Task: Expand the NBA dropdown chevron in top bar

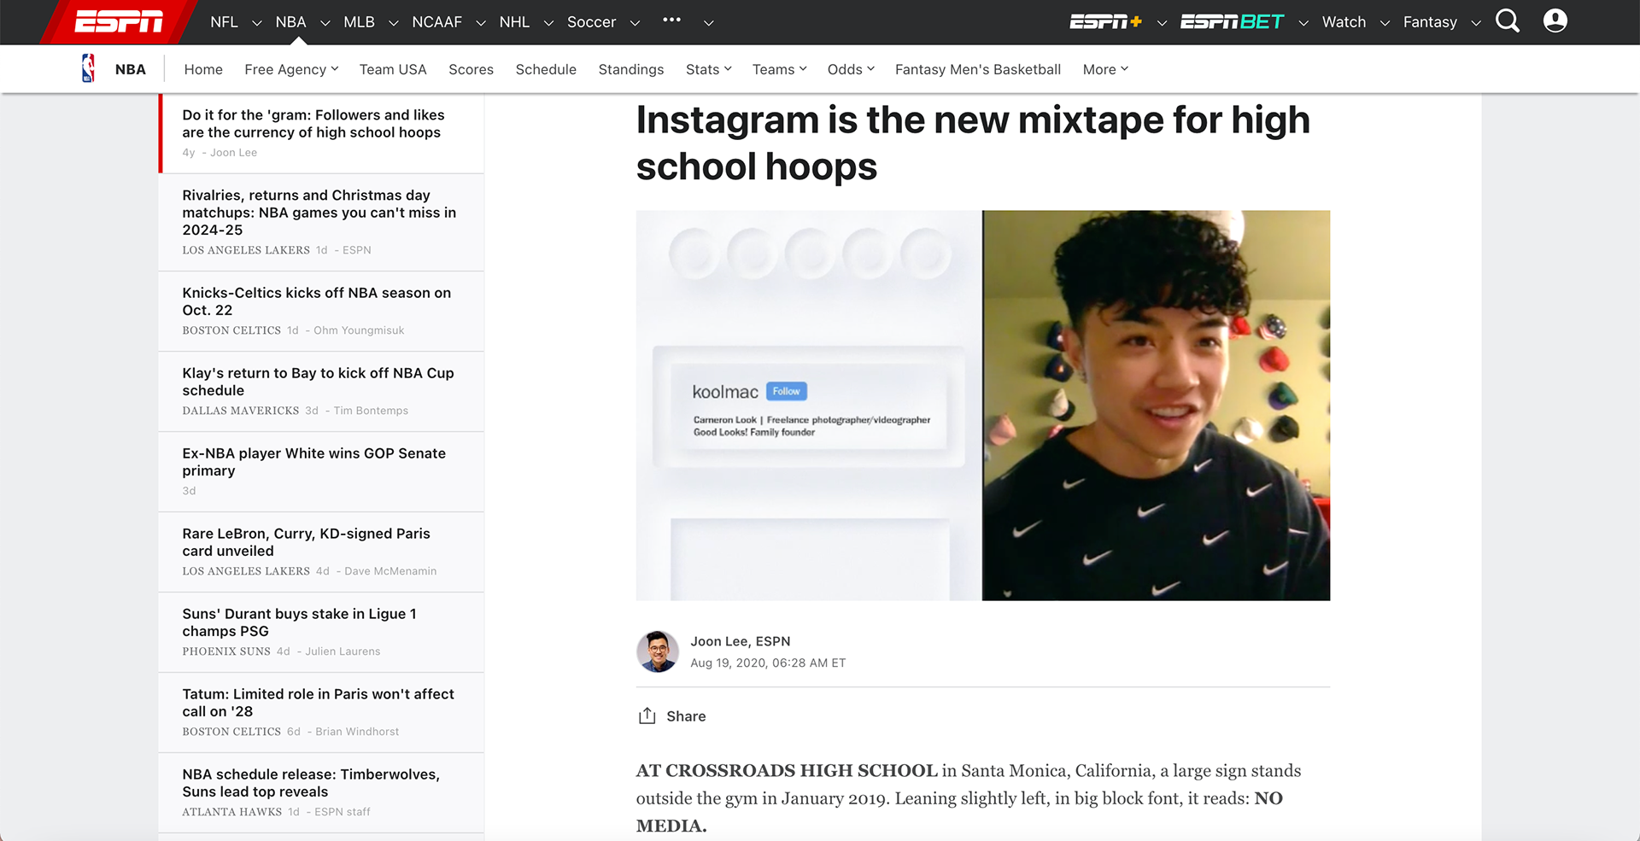Action: (x=325, y=23)
